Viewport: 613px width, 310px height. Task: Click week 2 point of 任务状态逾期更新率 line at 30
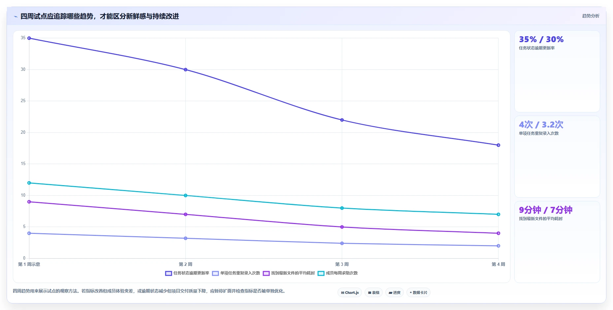(185, 70)
